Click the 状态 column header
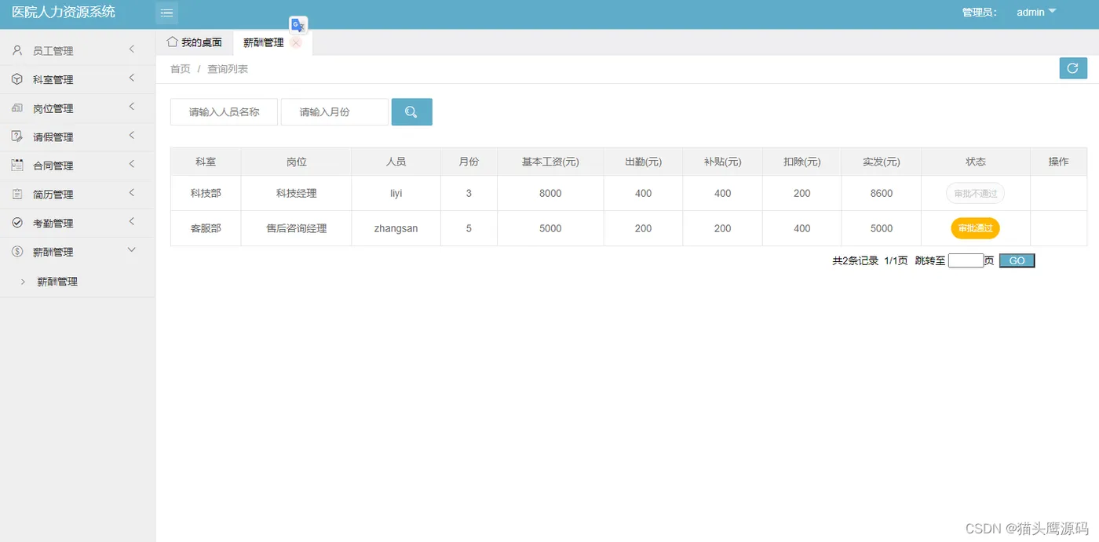The image size is (1099, 542). click(x=976, y=162)
